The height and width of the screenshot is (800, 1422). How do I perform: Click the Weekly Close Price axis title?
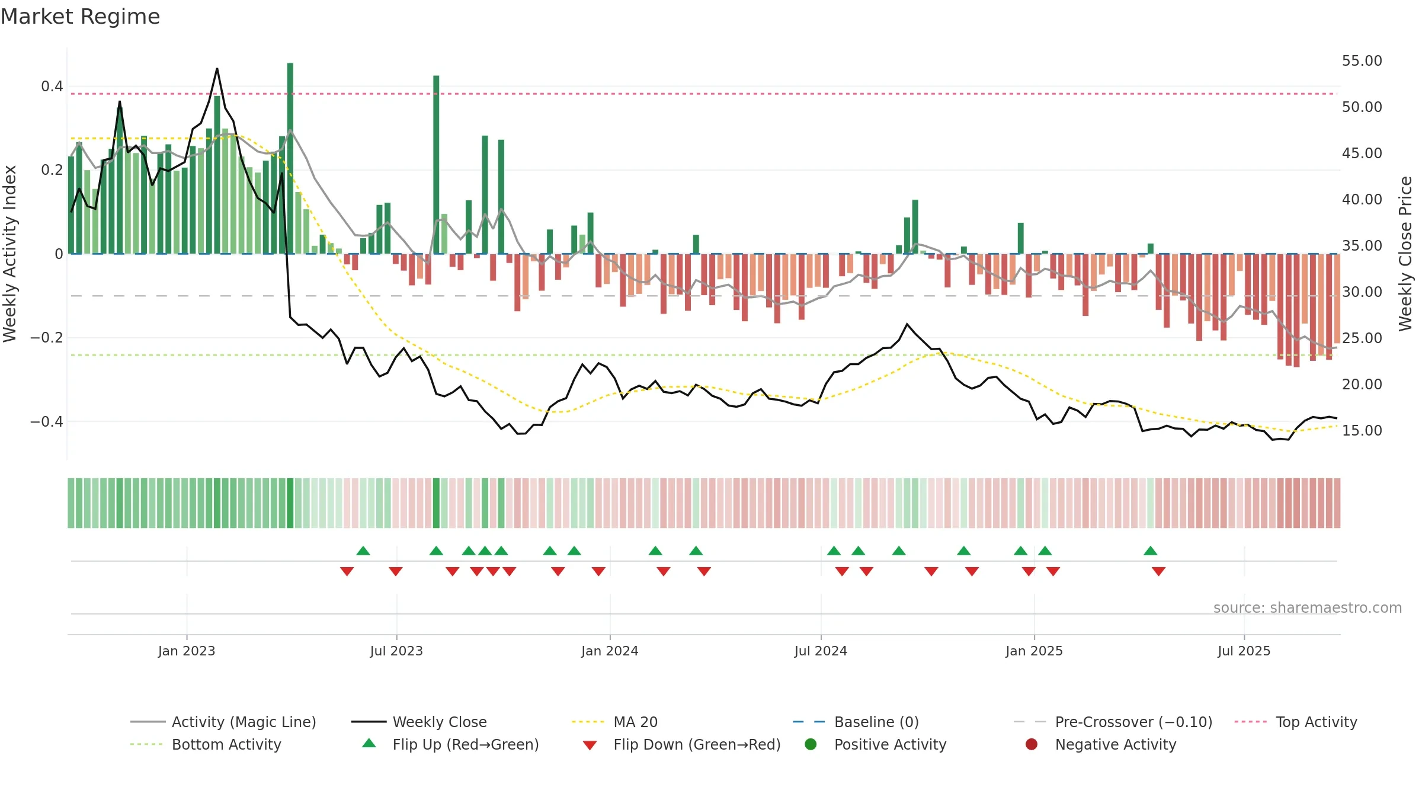(1405, 254)
